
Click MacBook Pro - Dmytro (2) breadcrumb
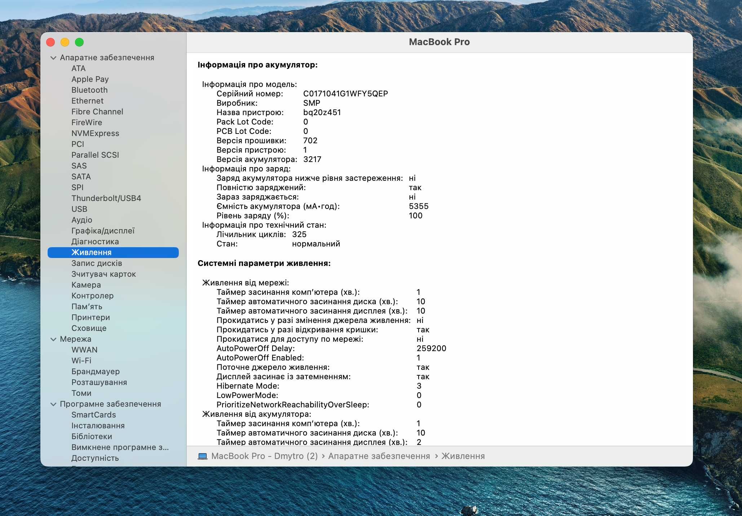pyautogui.click(x=265, y=456)
